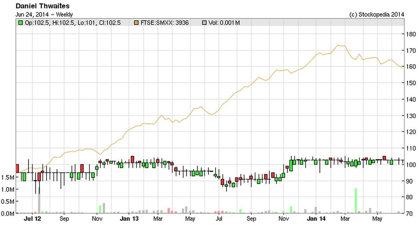Click the "Vol: 0.001M" legend label
The width and height of the screenshot is (419, 231).
click(224, 23)
